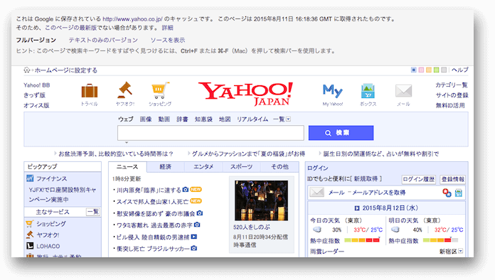Select the green theme color swatch
The image size is (495, 280).
436,70
